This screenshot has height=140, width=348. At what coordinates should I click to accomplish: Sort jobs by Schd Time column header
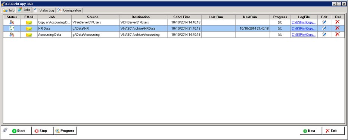click(184, 17)
